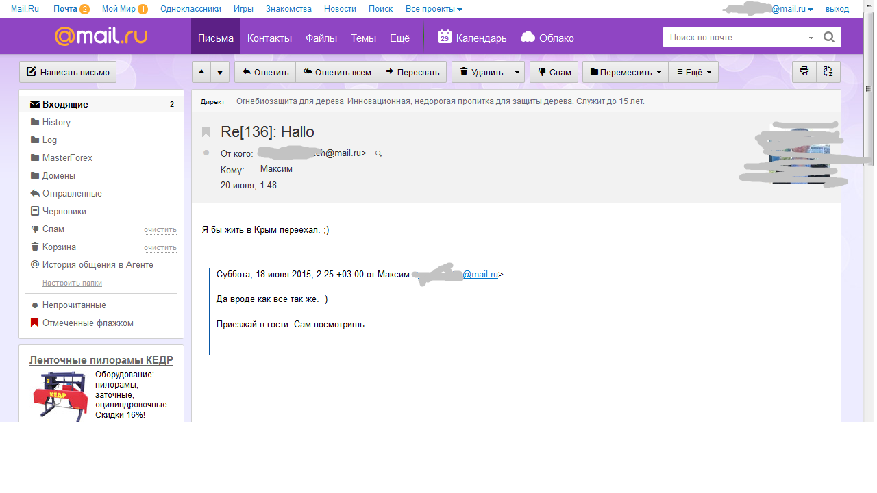Open the Переместить dropdown
877x493 pixels.
click(x=626, y=72)
